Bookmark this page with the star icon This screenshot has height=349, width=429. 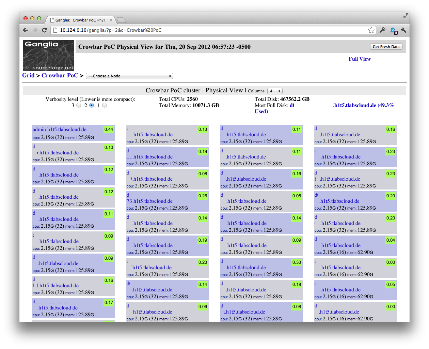(371, 30)
